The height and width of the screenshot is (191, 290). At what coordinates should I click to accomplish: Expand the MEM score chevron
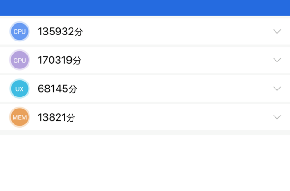coord(277,117)
